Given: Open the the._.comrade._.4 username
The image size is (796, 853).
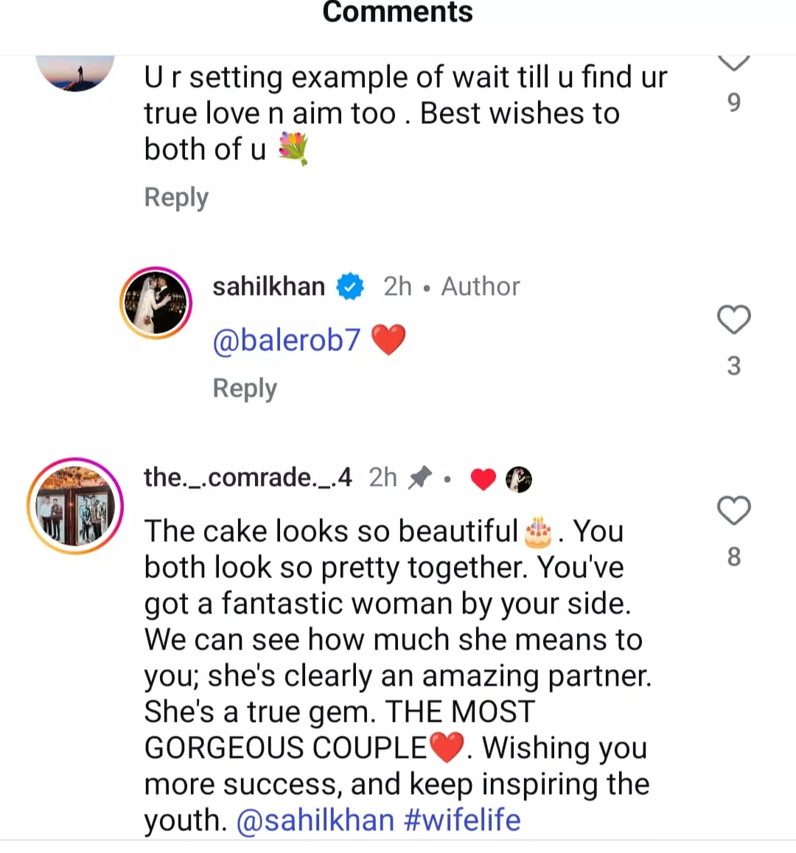Looking at the screenshot, I should coord(248,478).
